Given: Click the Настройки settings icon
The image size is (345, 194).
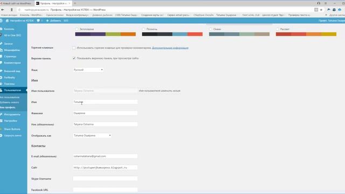Looking at the screenshot, I should tap(1, 121).
